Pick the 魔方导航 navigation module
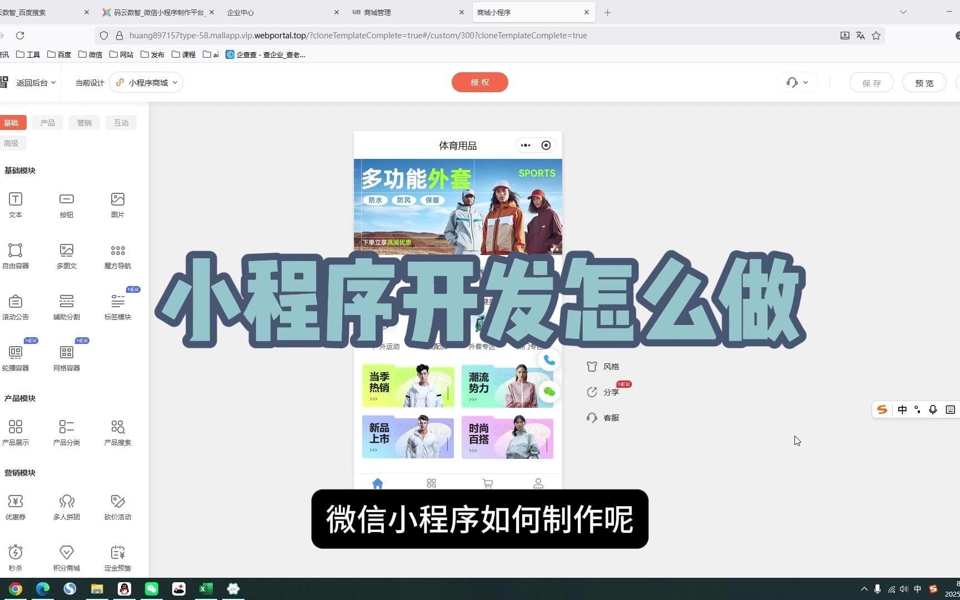Image resolution: width=960 pixels, height=600 pixels. coord(118,256)
